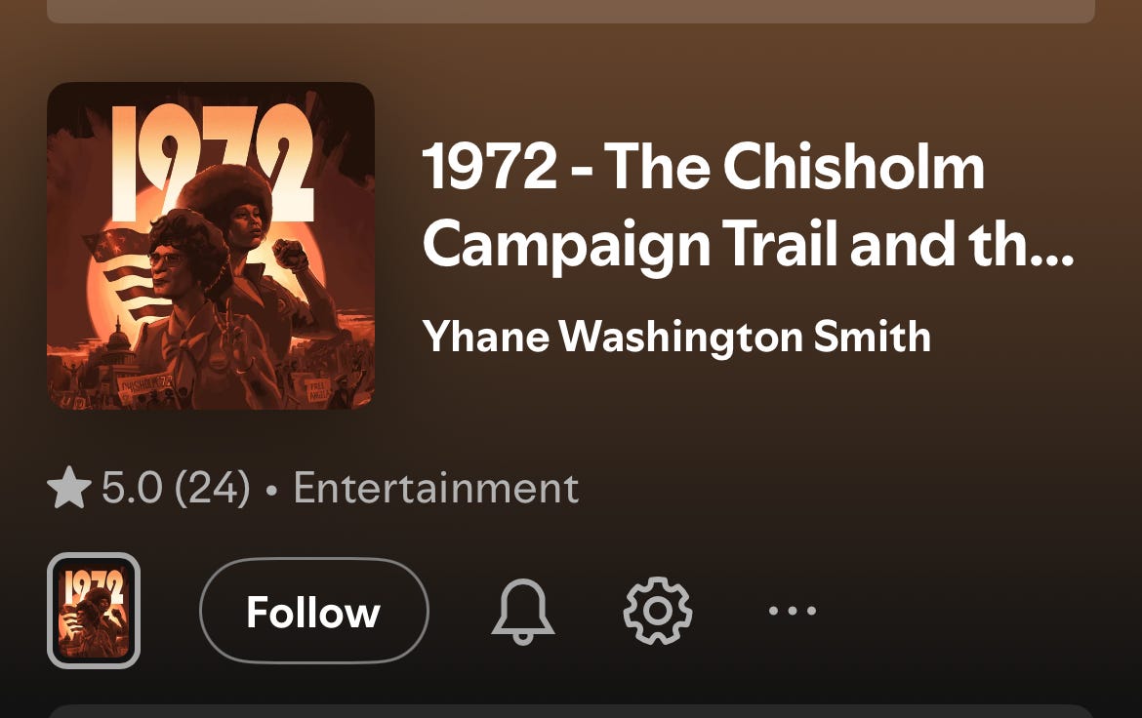Tap the bullet separator before Entertainment
Image resolution: width=1142 pixels, height=718 pixels.
pyautogui.click(x=271, y=490)
